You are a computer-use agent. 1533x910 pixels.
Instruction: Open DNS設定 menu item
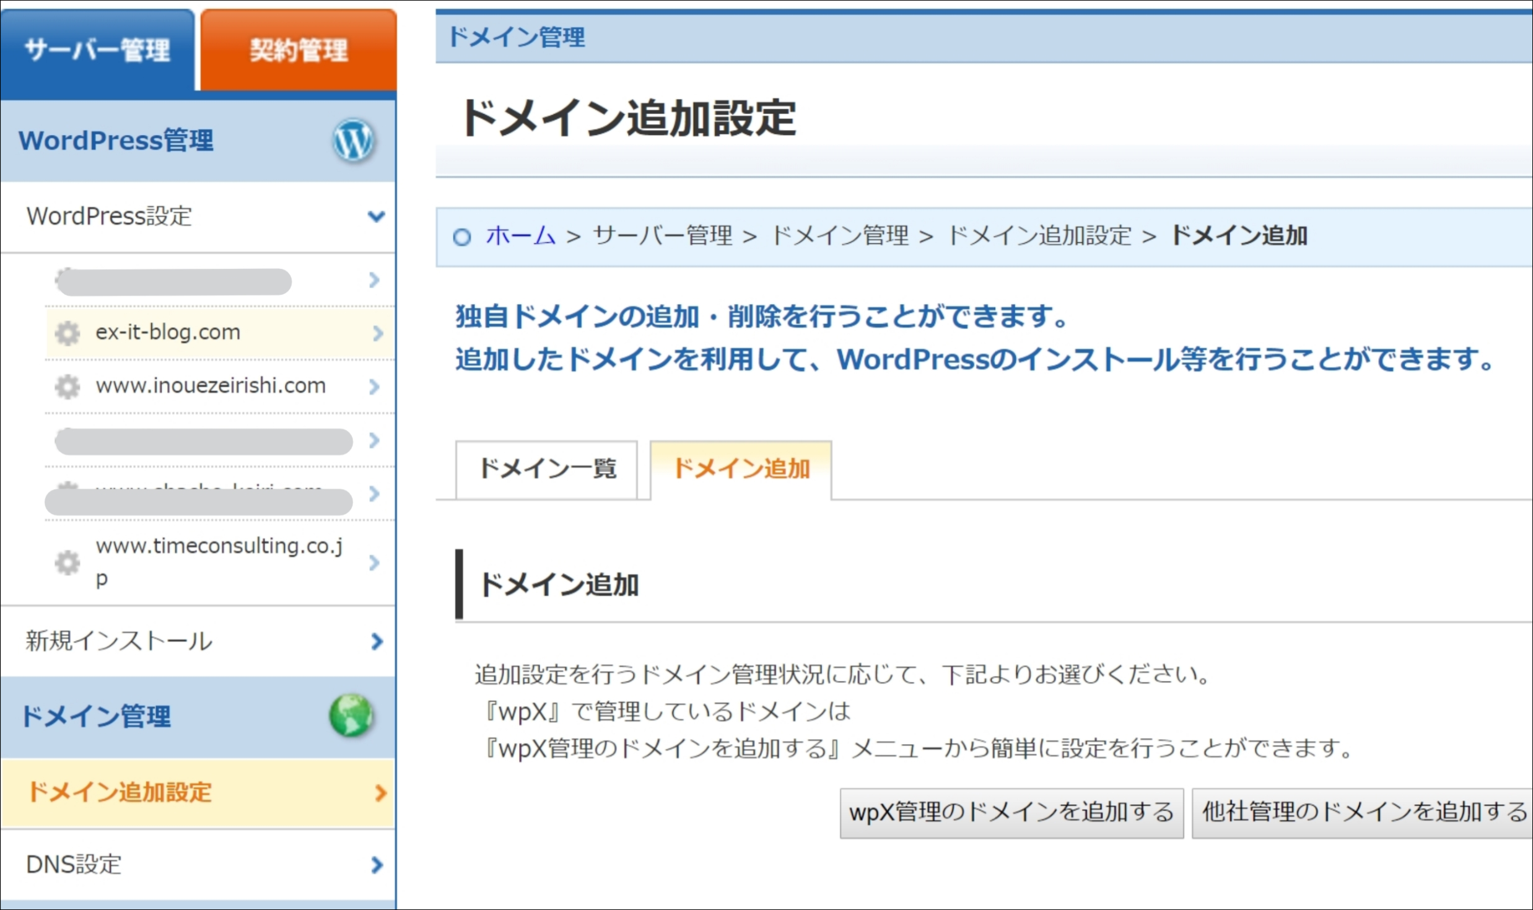(198, 864)
